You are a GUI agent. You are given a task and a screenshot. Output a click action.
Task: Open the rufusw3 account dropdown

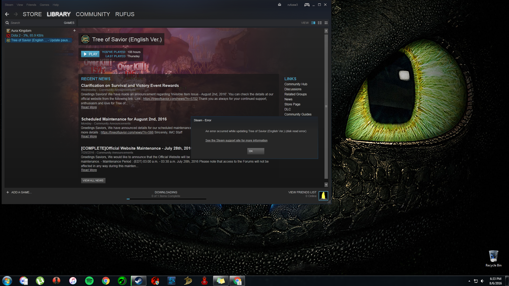(x=292, y=5)
